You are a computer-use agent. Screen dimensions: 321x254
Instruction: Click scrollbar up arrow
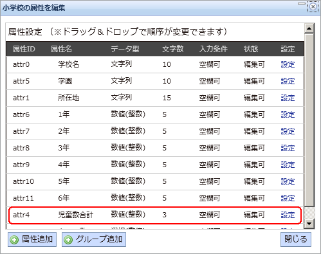(x=309, y=28)
